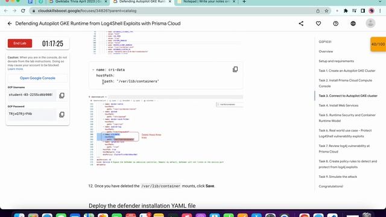The height and width of the screenshot is (217, 386).
Task: Go to Task 9 Simulate the attack
Action: (x=338, y=177)
